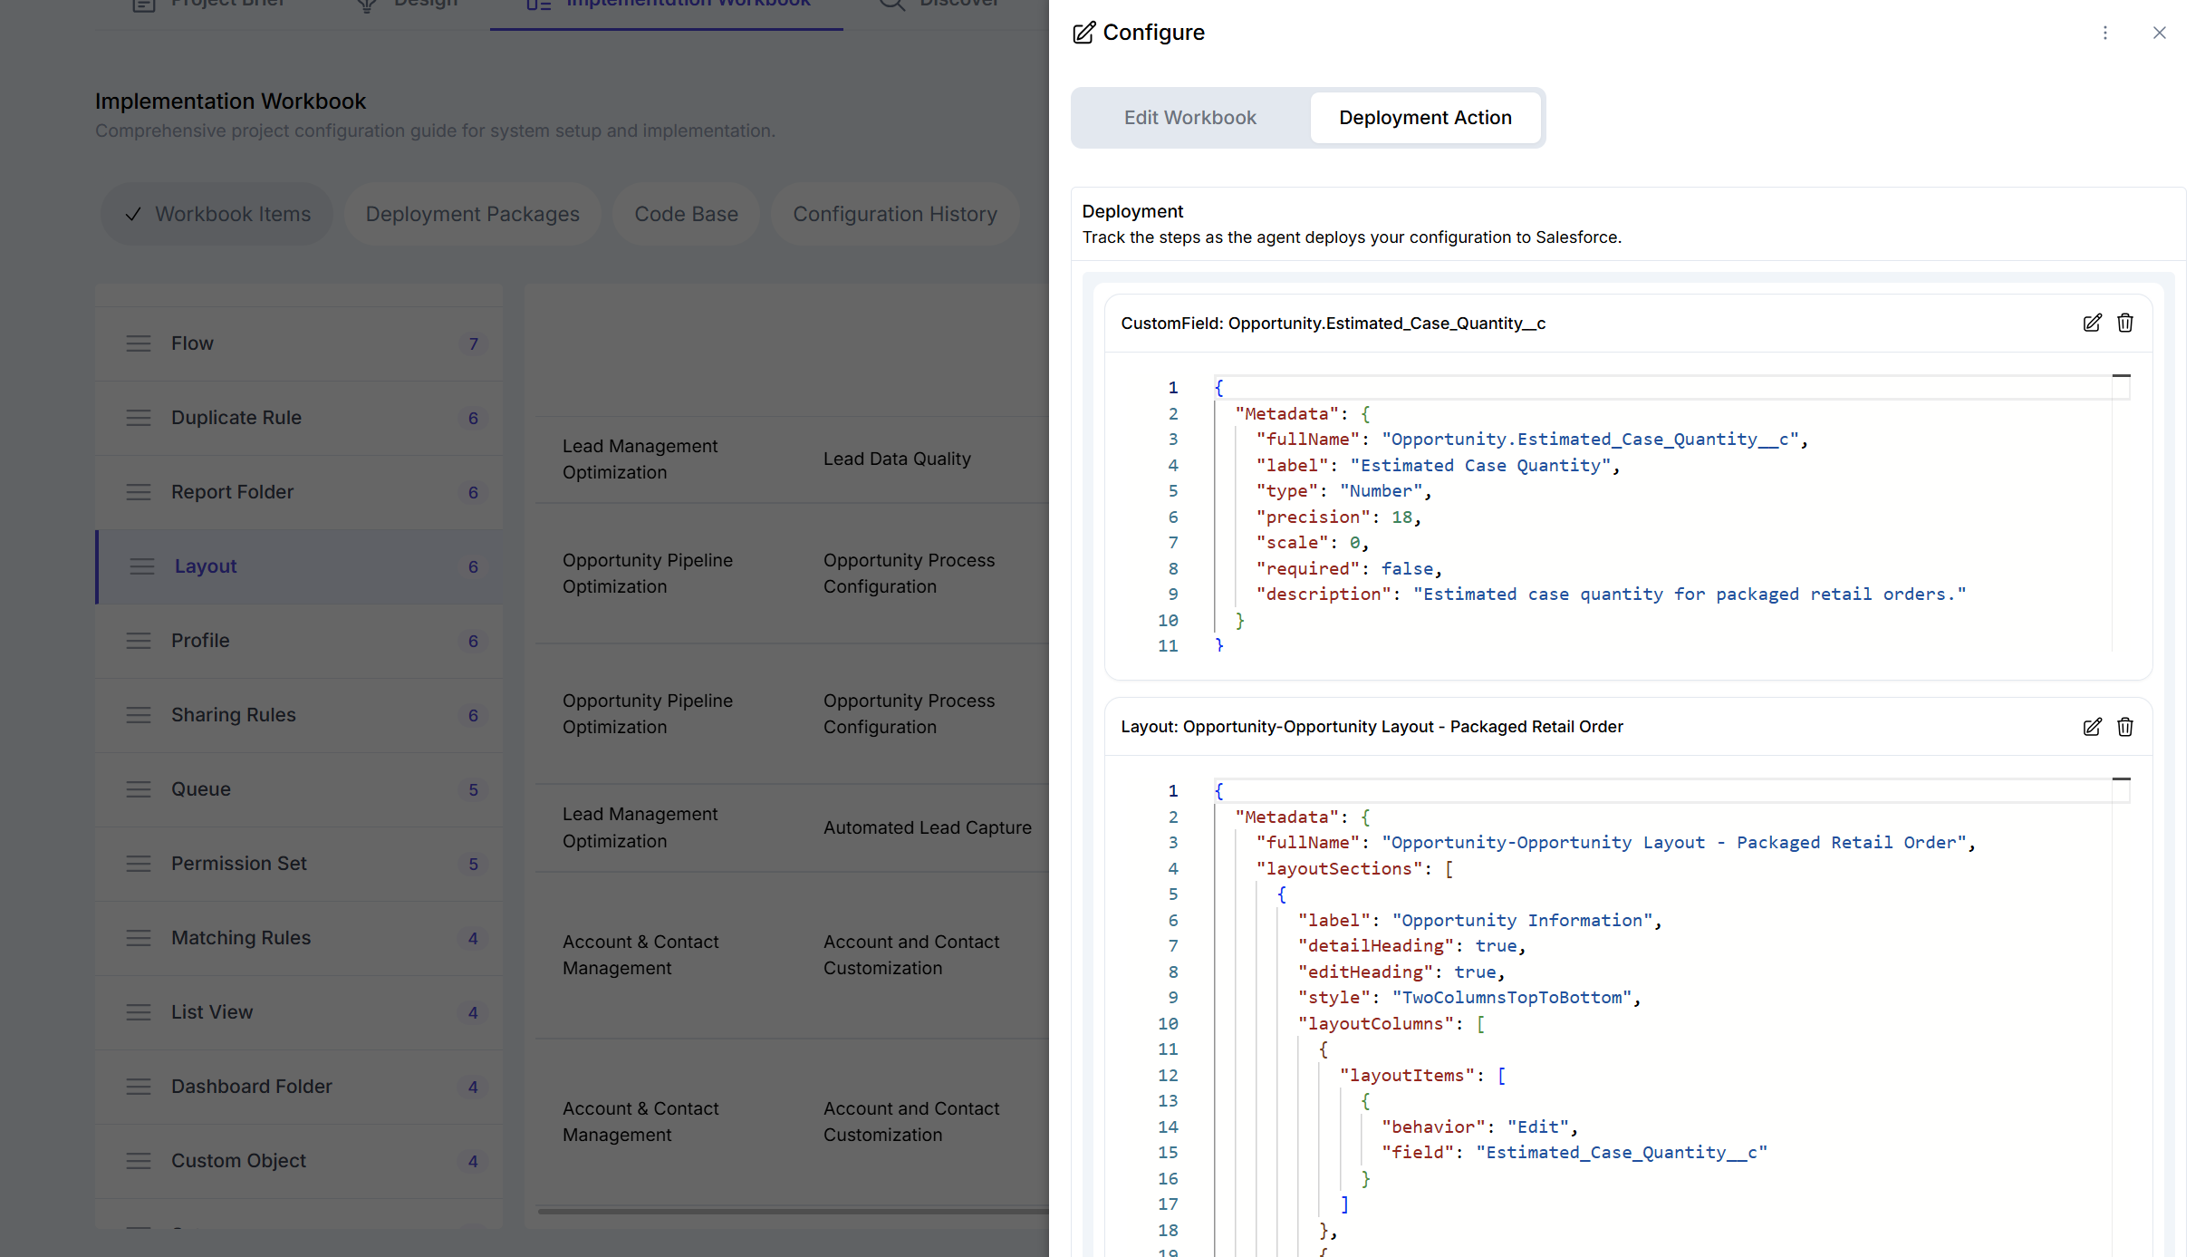Click the TwoColumnsTopToBottom style line
The height and width of the screenshot is (1257, 2205).
pos(1468,998)
